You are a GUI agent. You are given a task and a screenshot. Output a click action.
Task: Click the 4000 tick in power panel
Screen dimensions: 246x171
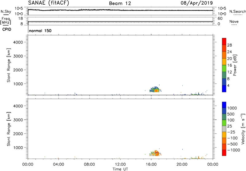pos(18,42)
